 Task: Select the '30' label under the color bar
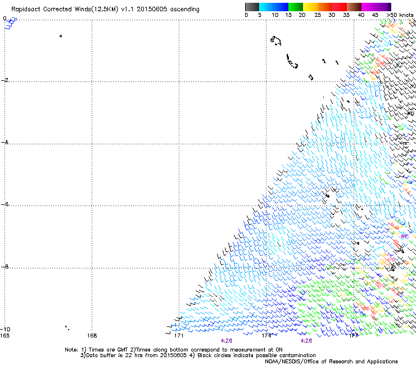(x=332, y=15)
